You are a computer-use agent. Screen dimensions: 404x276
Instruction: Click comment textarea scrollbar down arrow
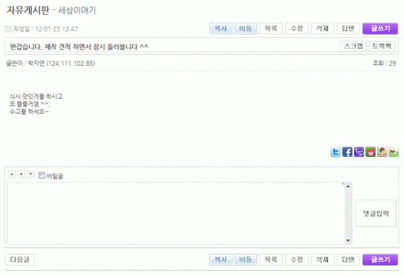coord(348,241)
